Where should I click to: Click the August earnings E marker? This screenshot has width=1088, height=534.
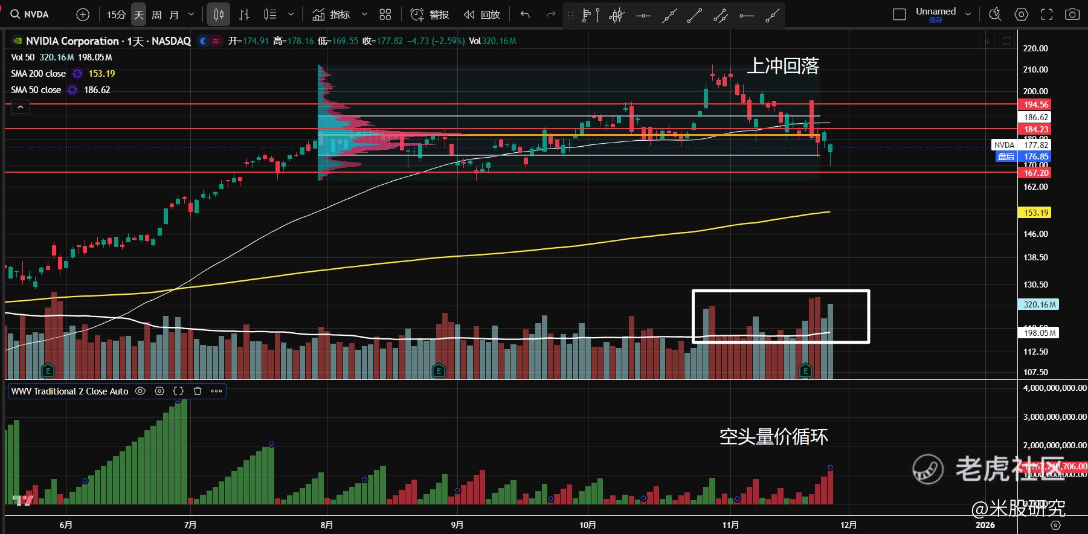click(x=439, y=370)
